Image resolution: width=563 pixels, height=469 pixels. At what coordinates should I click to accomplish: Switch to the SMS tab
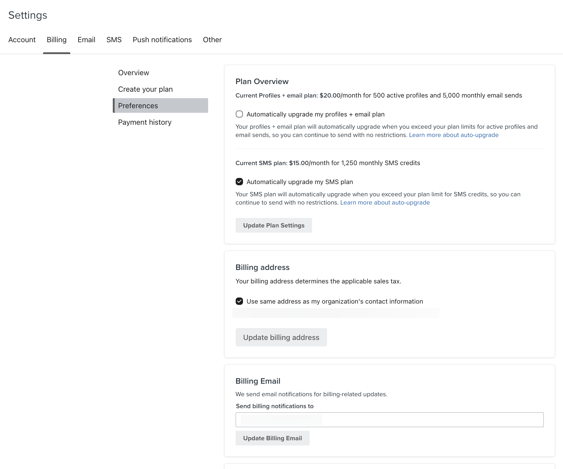(x=114, y=39)
